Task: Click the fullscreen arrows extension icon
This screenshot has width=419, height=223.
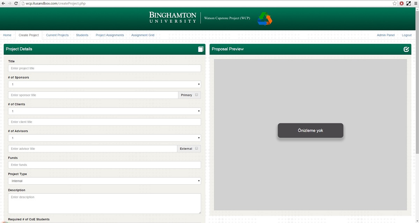Action: [408, 3]
